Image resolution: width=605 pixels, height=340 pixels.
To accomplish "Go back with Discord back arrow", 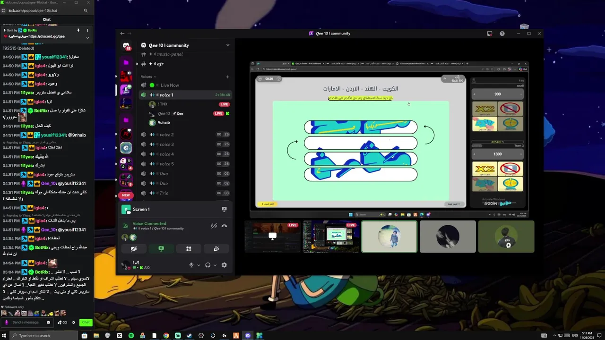I will point(122,34).
